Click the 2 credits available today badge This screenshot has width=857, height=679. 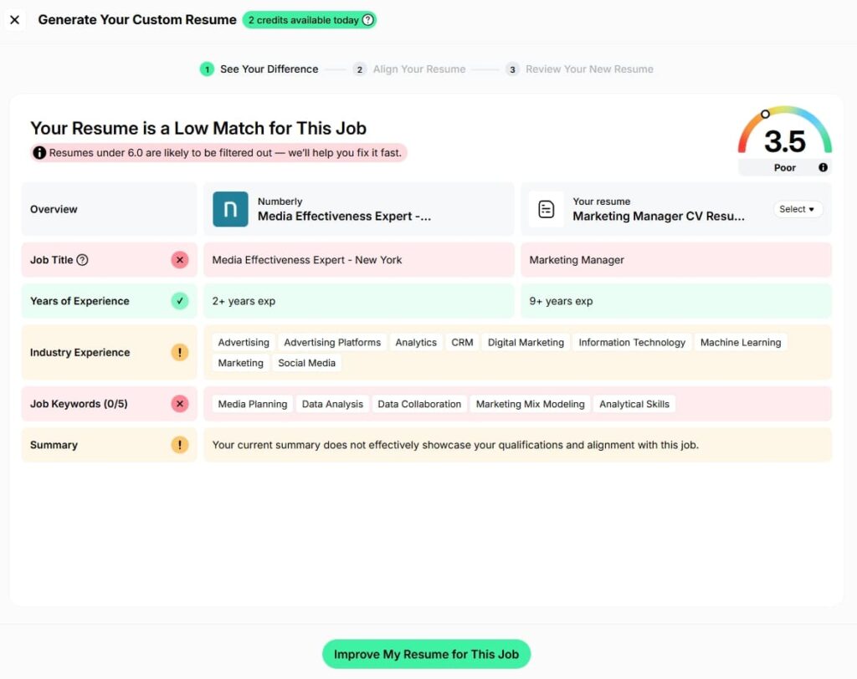click(x=303, y=20)
